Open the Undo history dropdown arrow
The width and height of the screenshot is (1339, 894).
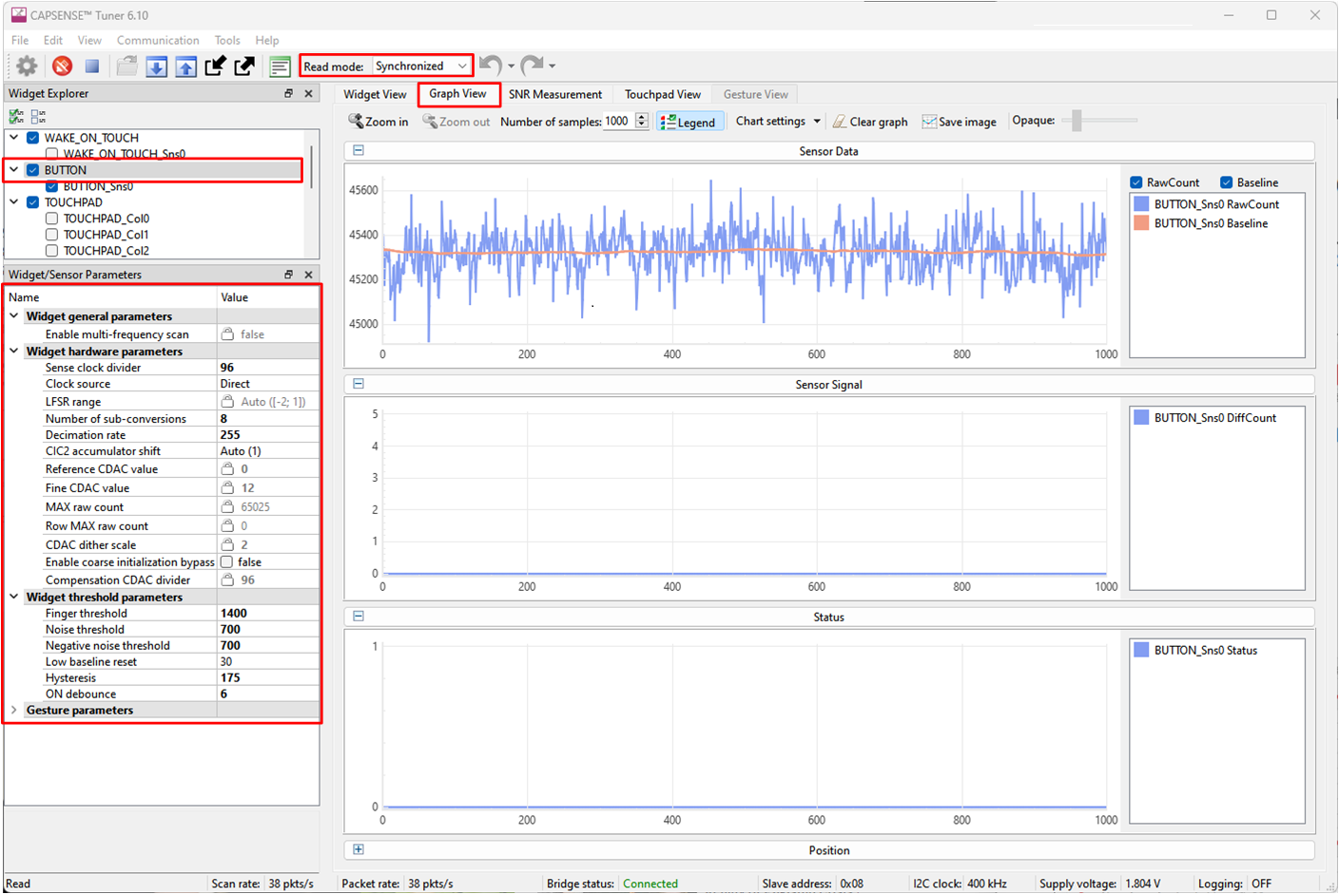pos(512,67)
